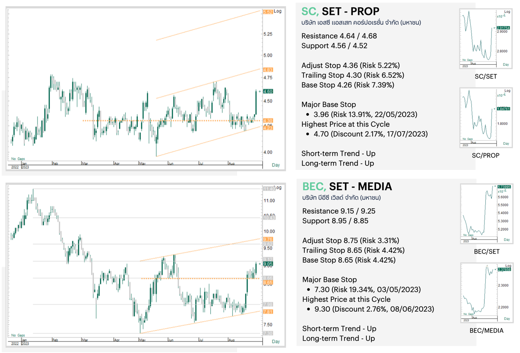Click the 'Log' scale label on SC chart
520x353 pixels.
[278, 11]
